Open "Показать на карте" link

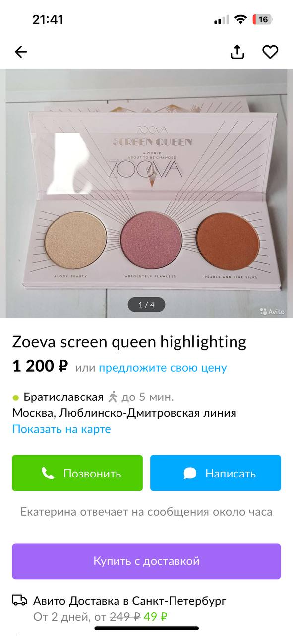coord(61,429)
